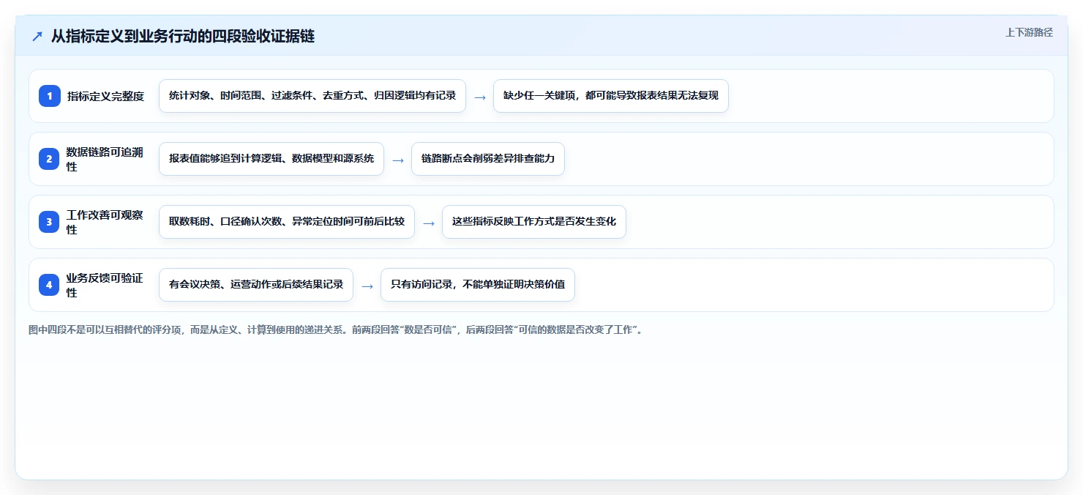Click the box 缺少任一关键项，都可能导致报表结果无法复现

[611, 96]
